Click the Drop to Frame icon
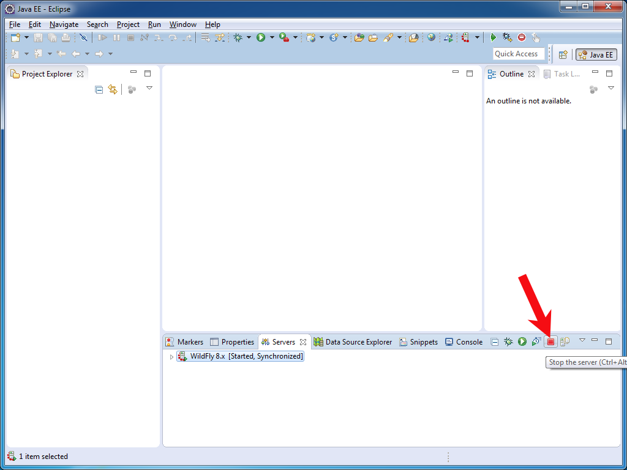This screenshot has height=470, width=627. pyautogui.click(x=206, y=37)
